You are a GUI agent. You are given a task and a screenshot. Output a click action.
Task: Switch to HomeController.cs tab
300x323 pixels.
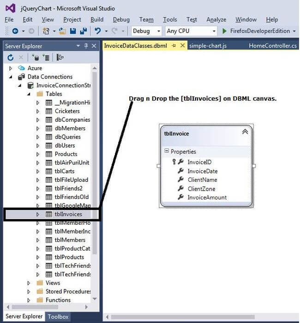pyautogui.click(x=273, y=46)
